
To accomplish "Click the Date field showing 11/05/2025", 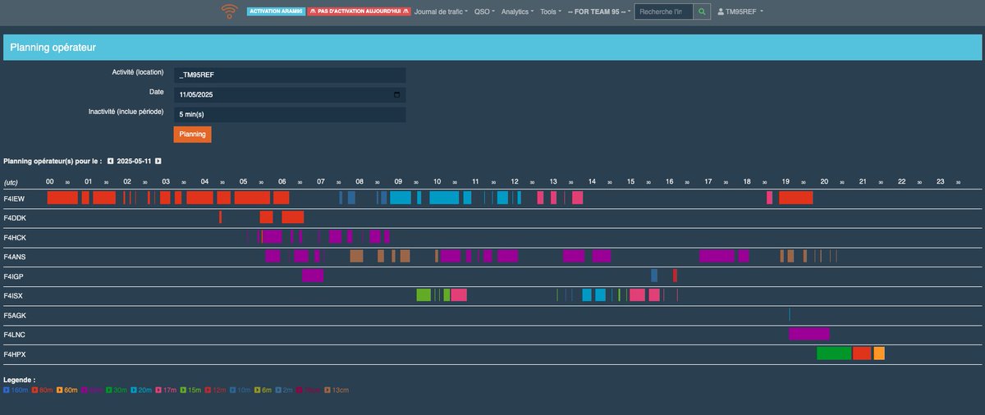I will [x=290, y=94].
